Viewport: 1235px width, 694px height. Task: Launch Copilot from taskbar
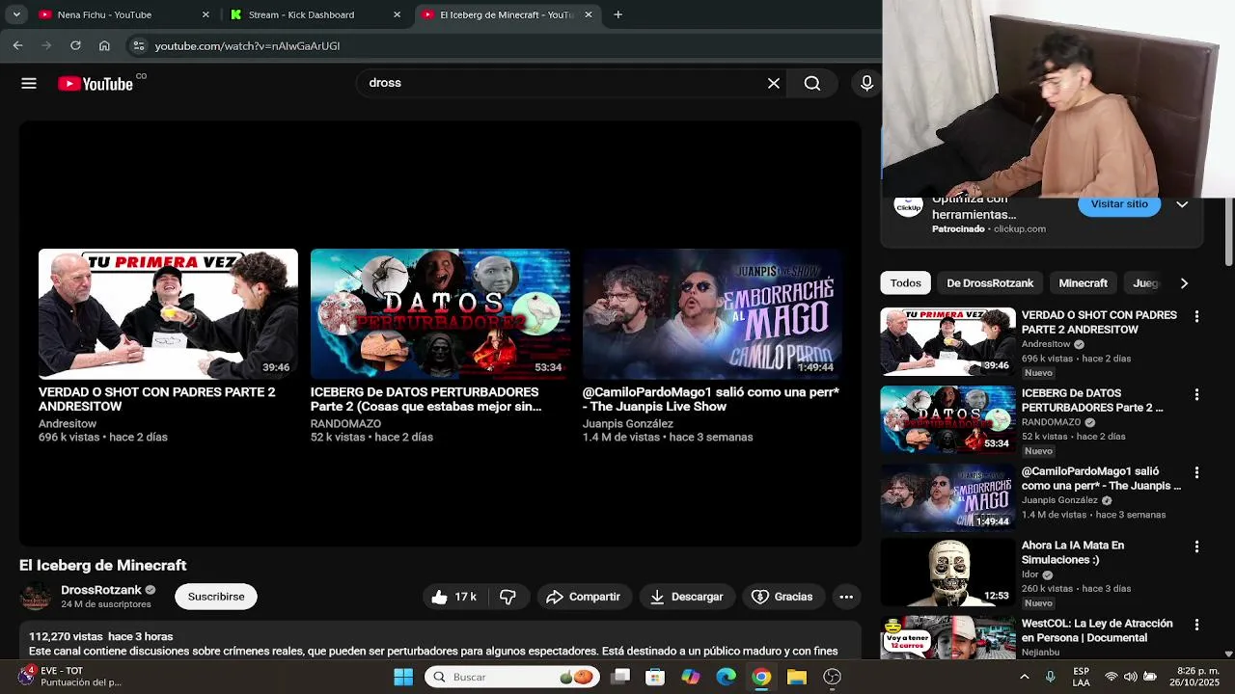click(691, 677)
